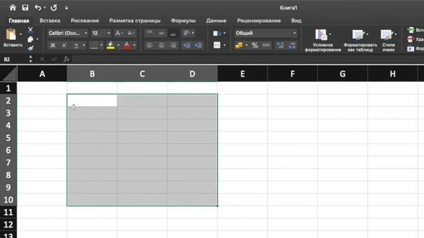The width and height of the screenshot is (424, 238).
Task: Click the merge cells icon
Action: click(217, 45)
